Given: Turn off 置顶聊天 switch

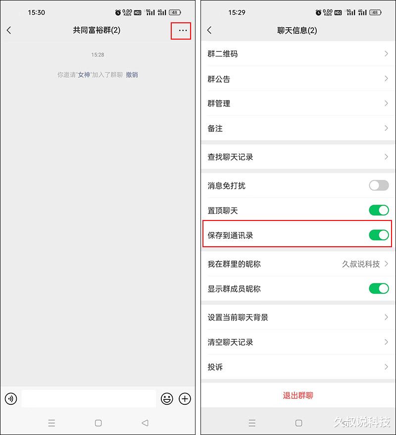Looking at the screenshot, I should (x=379, y=210).
